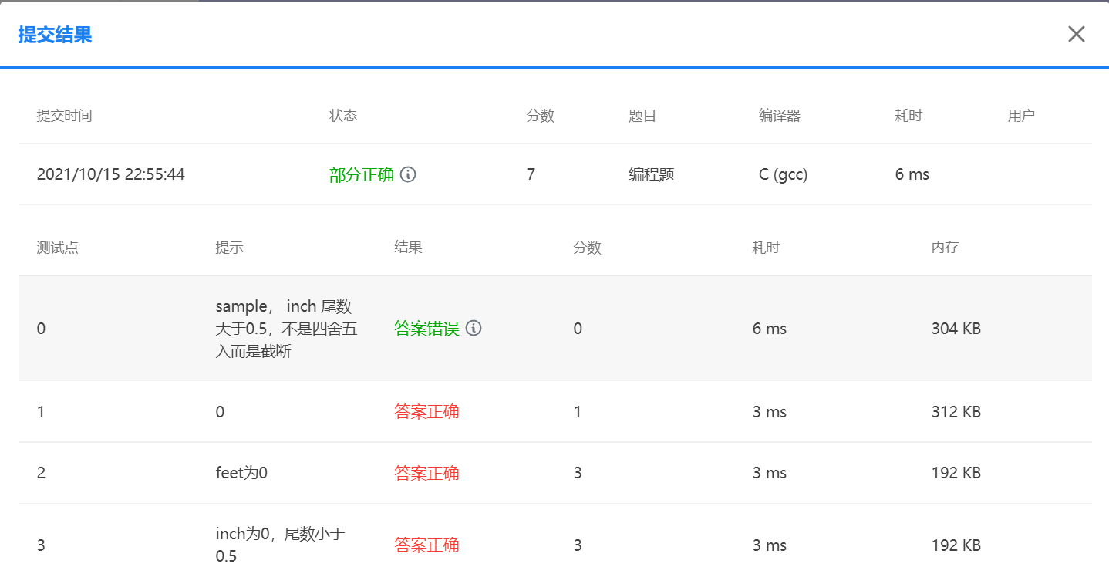Viewport: 1109px width, 584px height.
Task: Click the 提示 column header
Action: tap(229, 248)
